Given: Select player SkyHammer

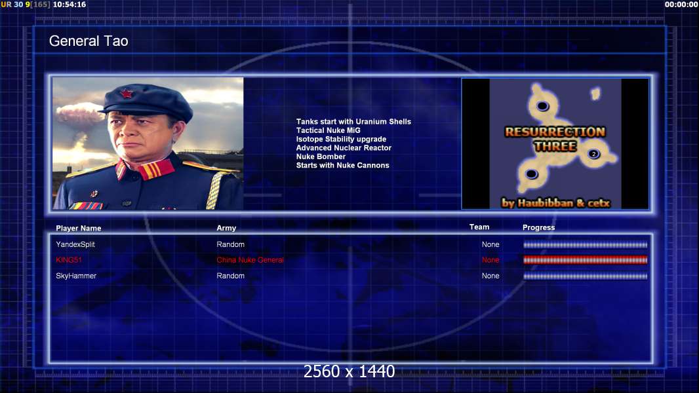Looking at the screenshot, I should tap(76, 276).
